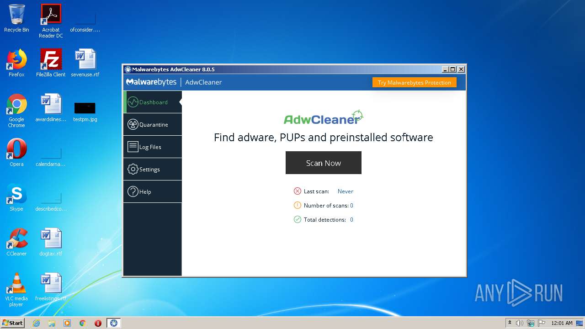Select the Skype desktop icon
This screenshot has width=585, height=329.
[16, 197]
